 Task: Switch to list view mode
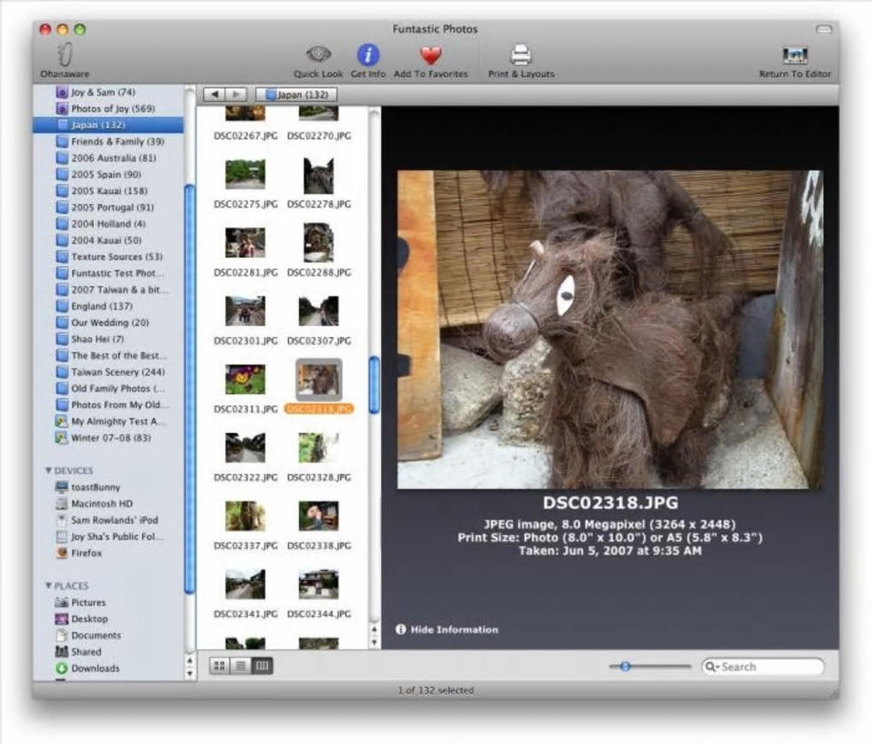[x=241, y=665]
